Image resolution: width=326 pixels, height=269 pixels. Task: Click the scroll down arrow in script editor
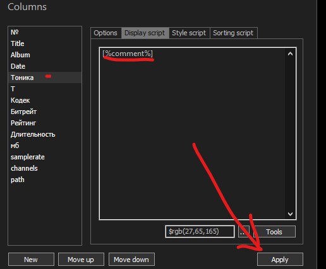pyautogui.click(x=290, y=214)
